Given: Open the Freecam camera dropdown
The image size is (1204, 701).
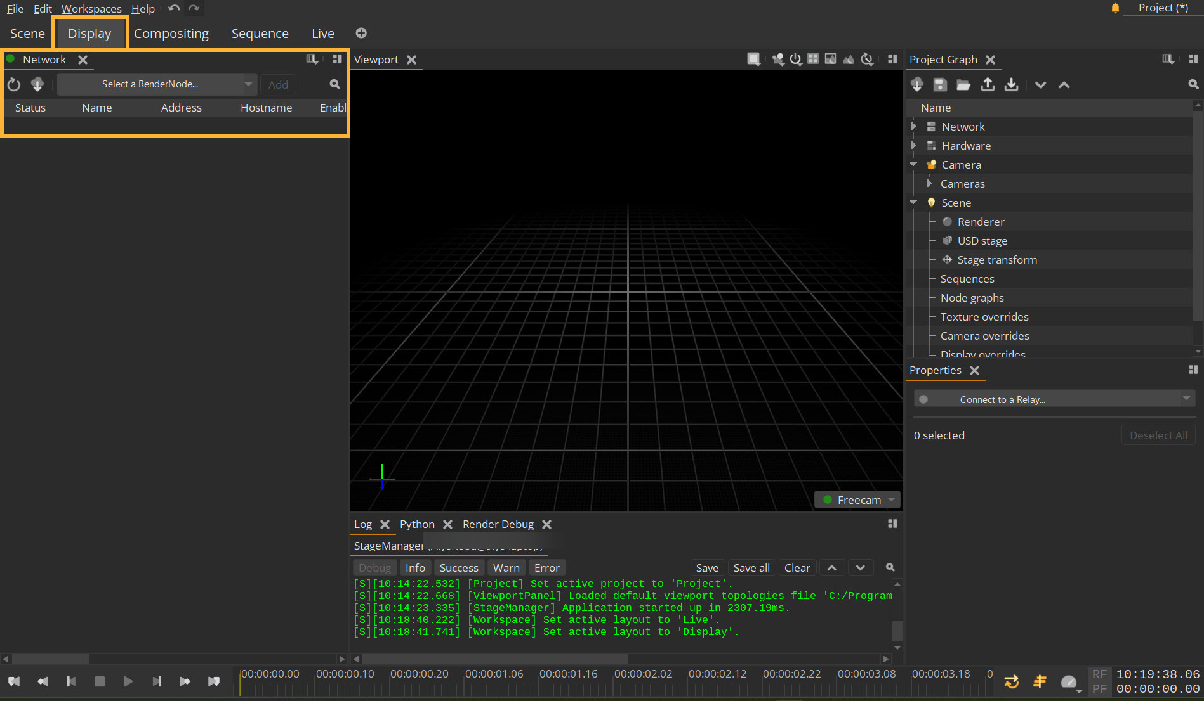Looking at the screenshot, I should pyautogui.click(x=858, y=500).
